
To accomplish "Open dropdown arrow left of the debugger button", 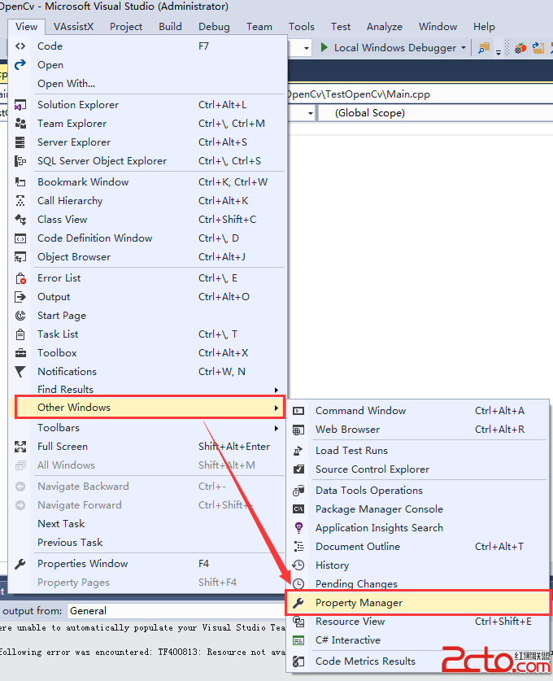I will [x=307, y=48].
